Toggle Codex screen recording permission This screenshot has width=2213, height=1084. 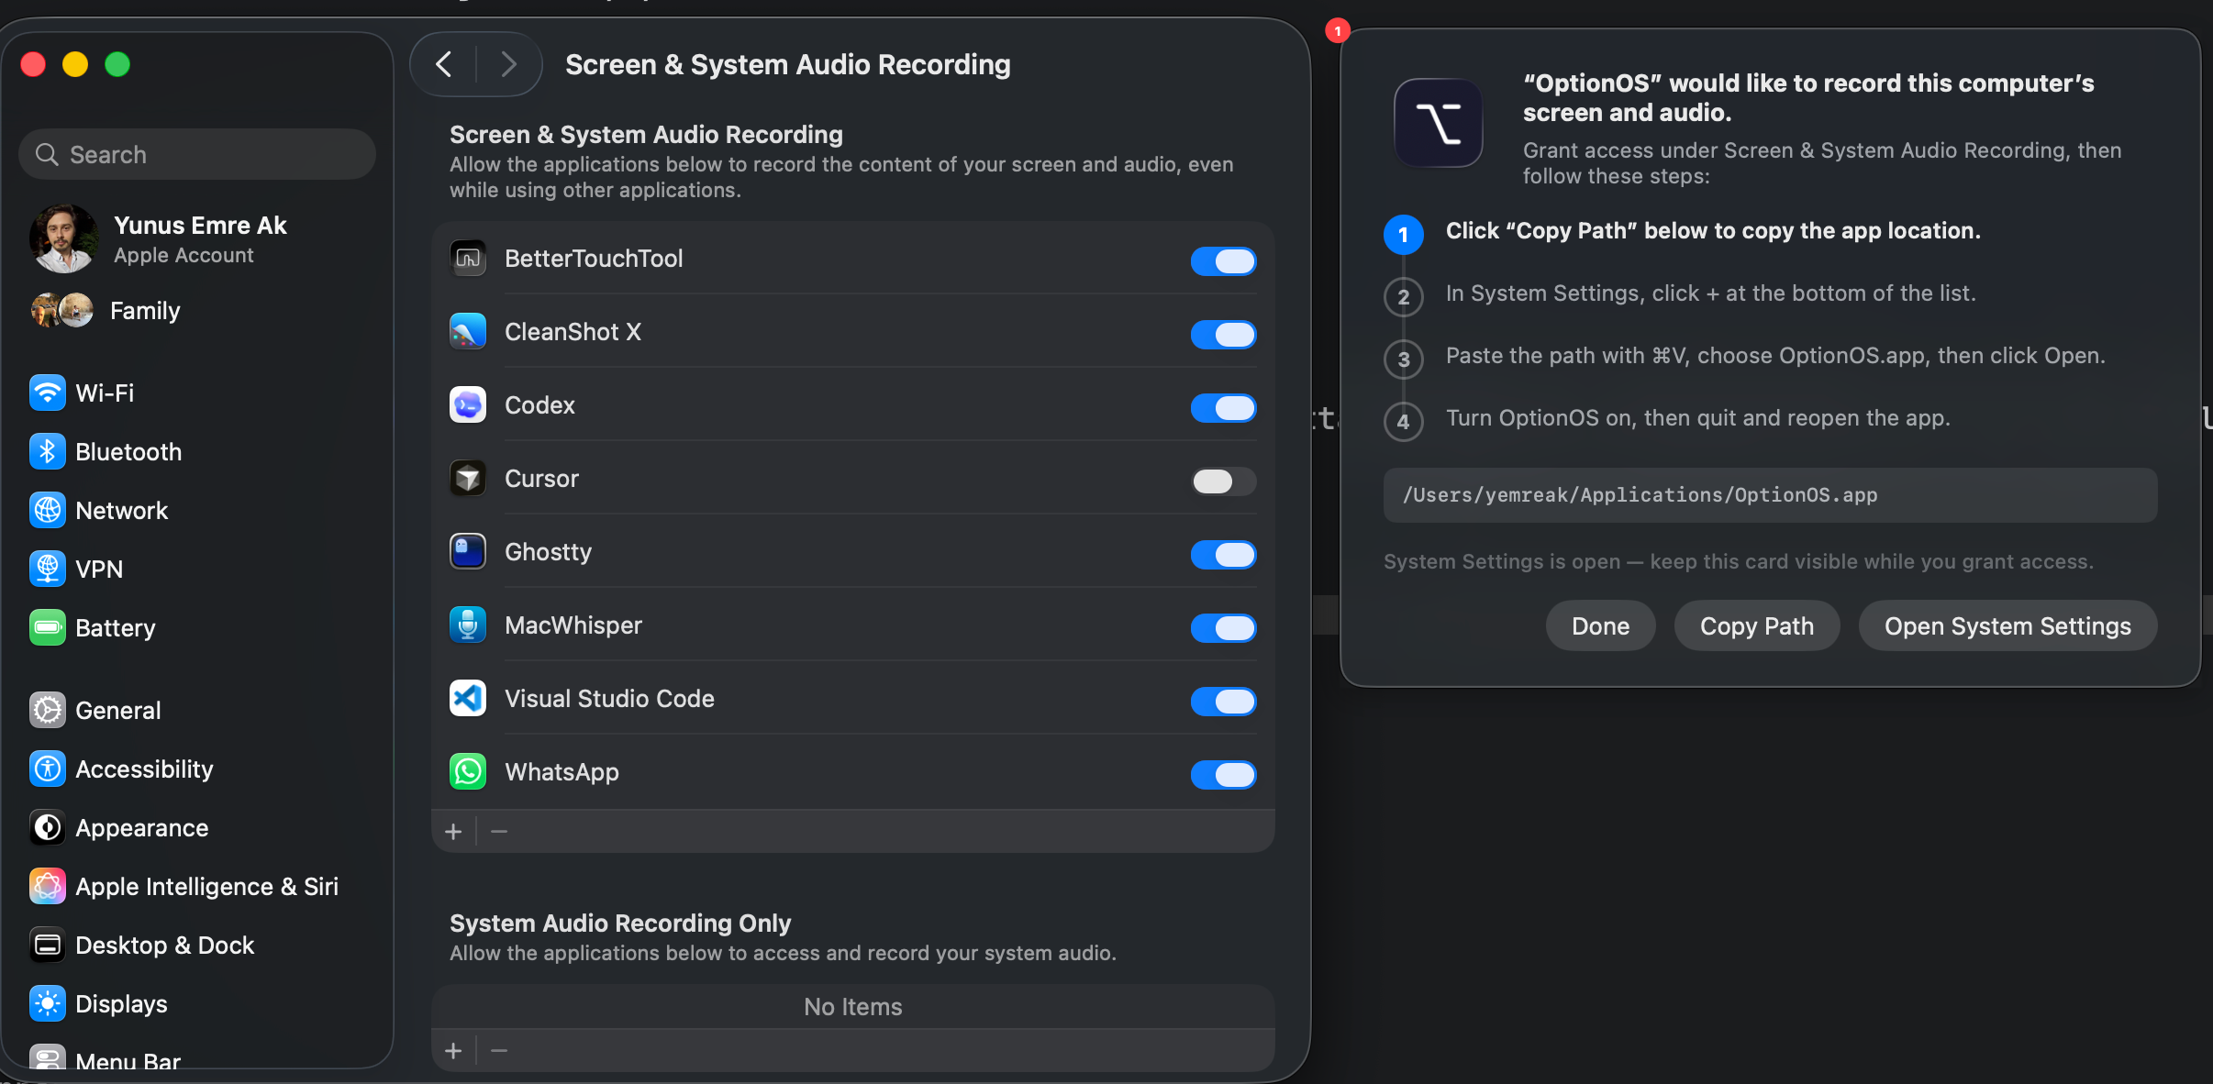click(x=1224, y=408)
